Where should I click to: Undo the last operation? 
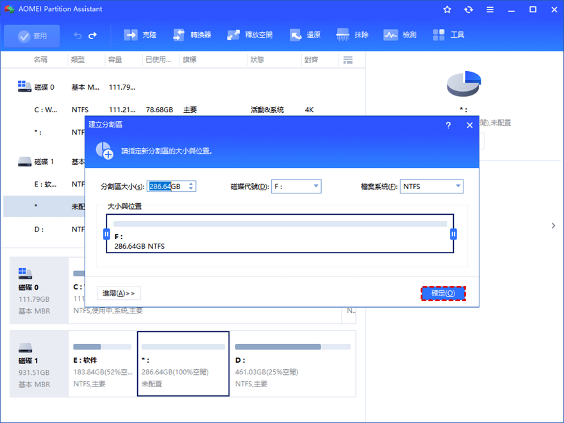pos(78,36)
